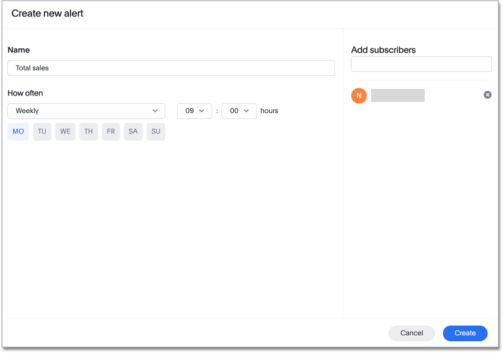Expand the 00 minutes dropdown
503x353 pixels.
tap(239, 111)
